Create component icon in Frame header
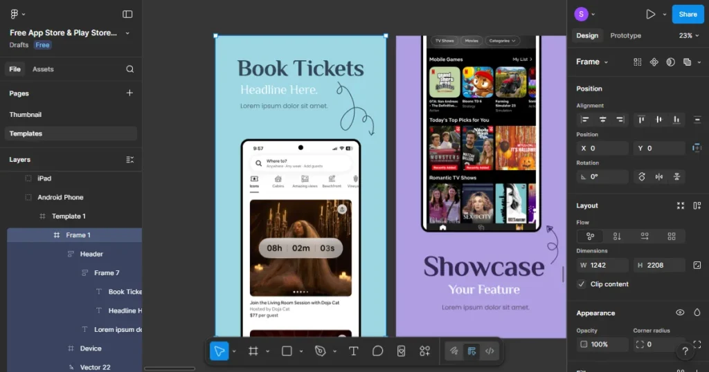709x372 pixels. click(x=654, y=62)
